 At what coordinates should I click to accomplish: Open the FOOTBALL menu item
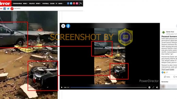click(46, 3)
